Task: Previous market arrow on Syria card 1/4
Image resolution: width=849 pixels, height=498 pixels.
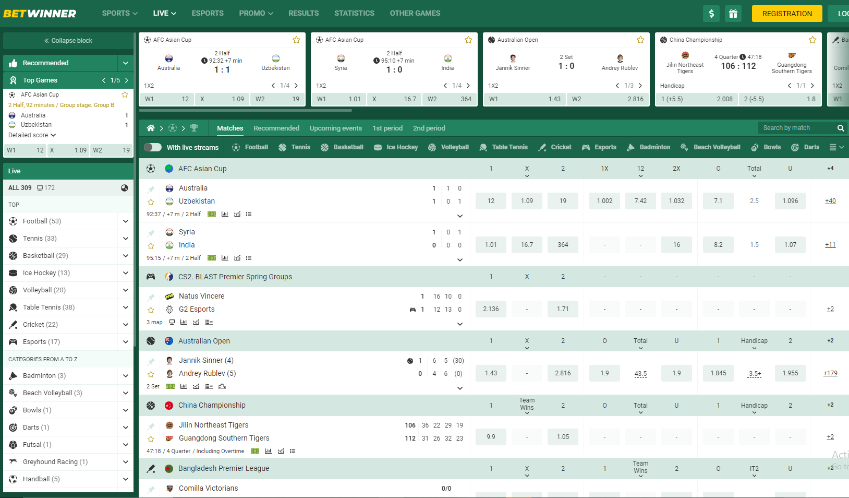Action: pos(445,86)
